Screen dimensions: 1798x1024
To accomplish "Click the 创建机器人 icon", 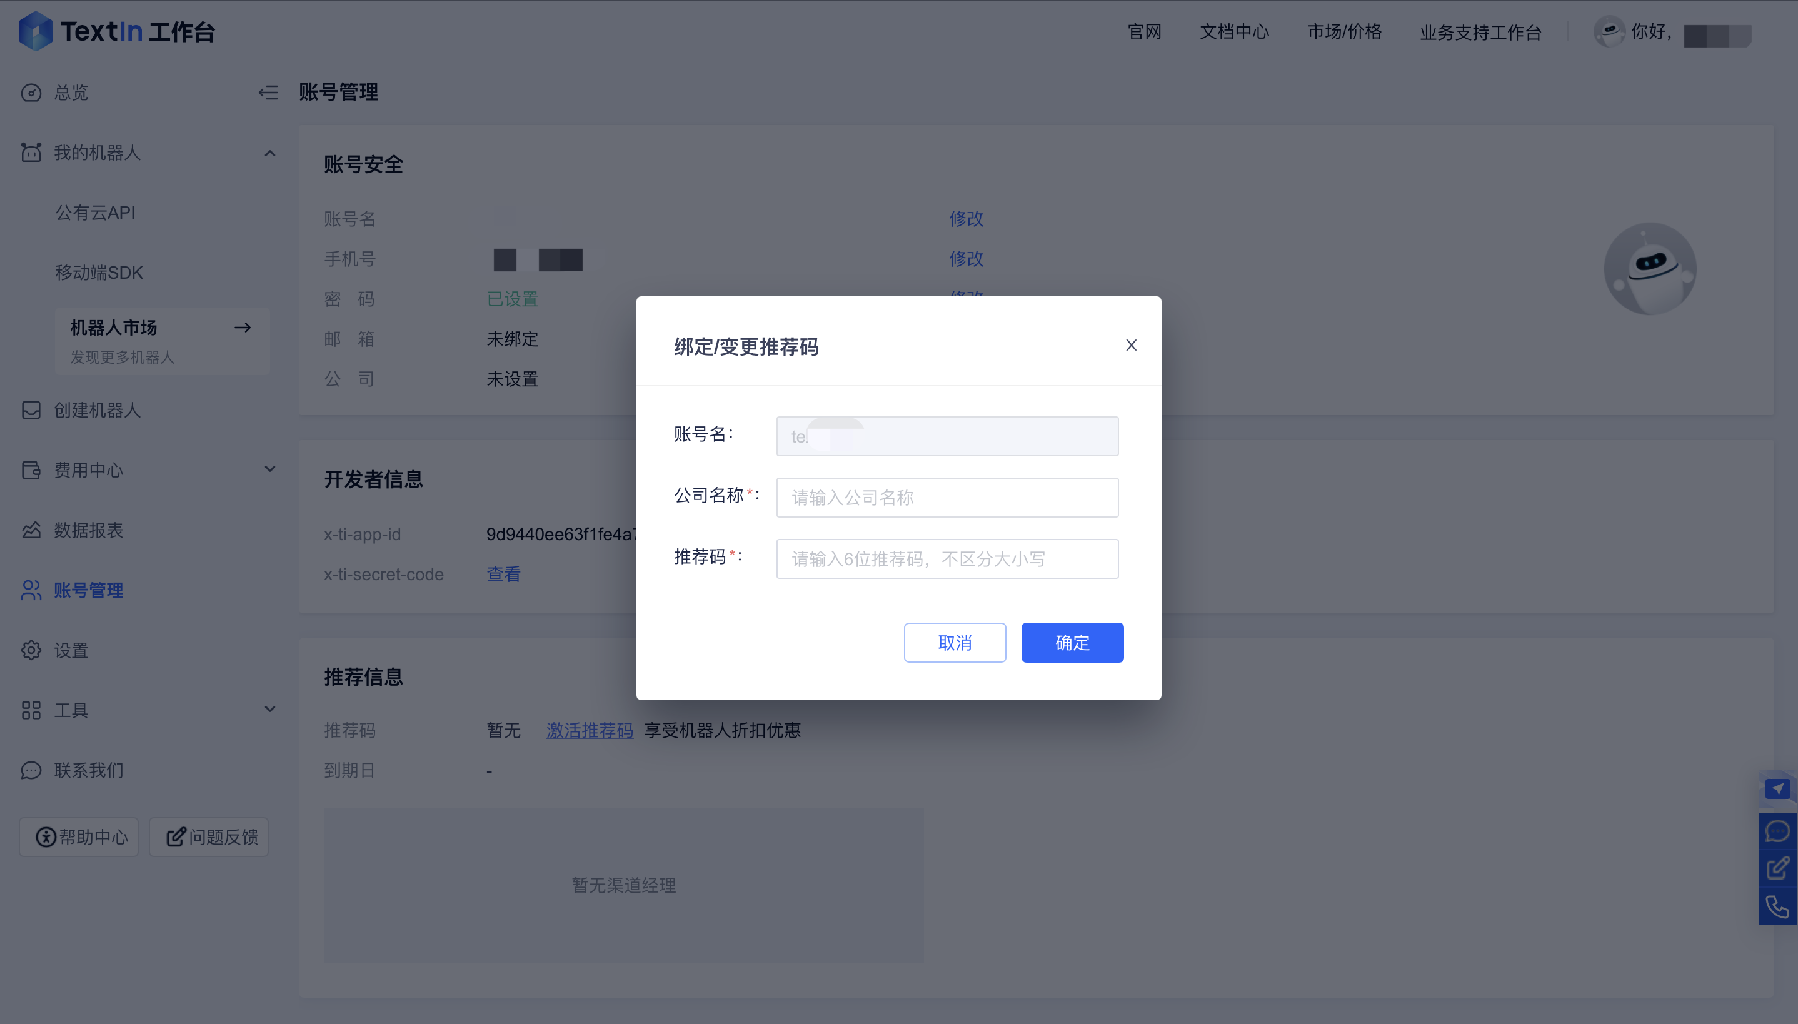I will pos(31,410).
